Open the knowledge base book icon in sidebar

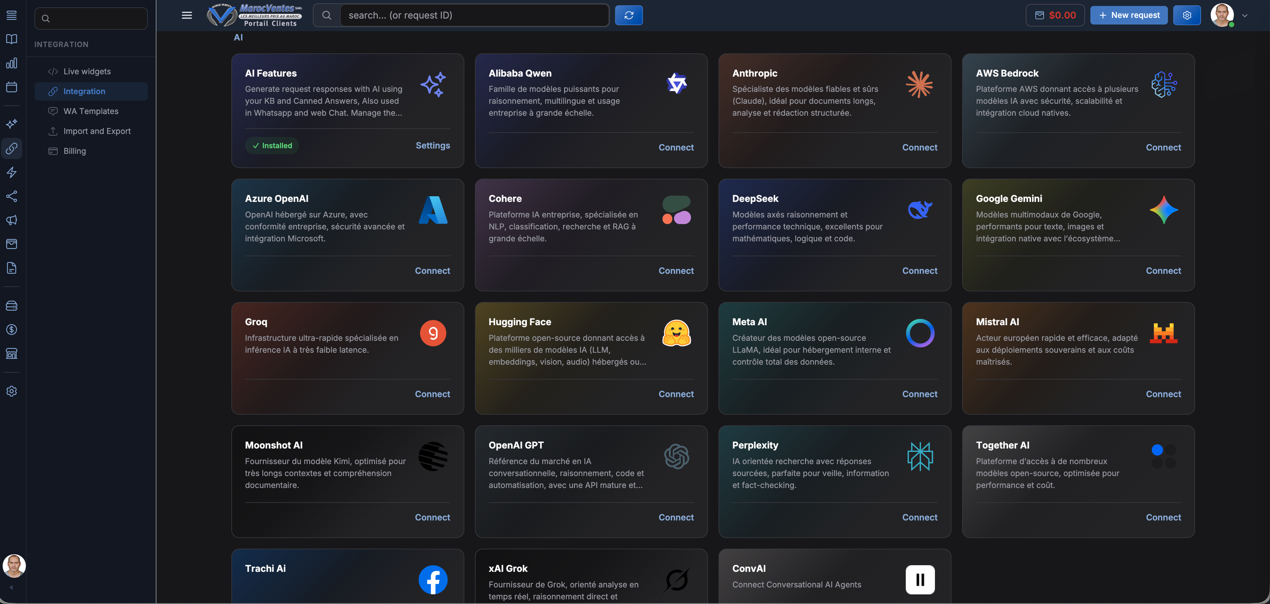12,39
